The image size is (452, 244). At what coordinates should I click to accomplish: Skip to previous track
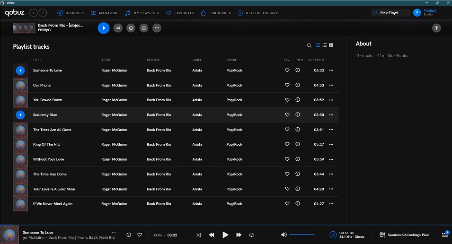[212, 235]
